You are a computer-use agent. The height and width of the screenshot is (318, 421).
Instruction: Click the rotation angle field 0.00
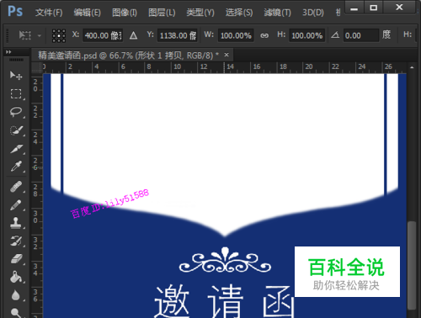tap(361, 35)
